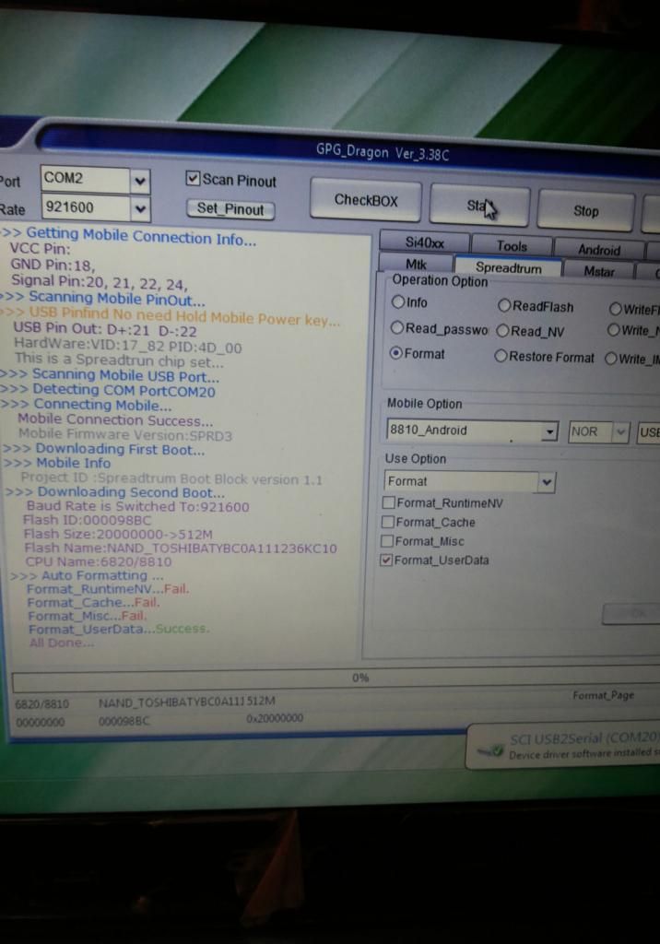This screenshot has width=660, height=944.
Task: Open the 8810_Android mobile option dropdown
Action: tap(549, 431)
